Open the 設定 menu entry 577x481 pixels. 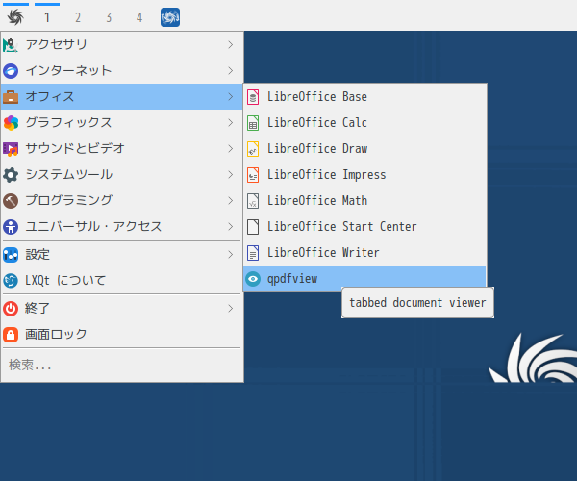[122, 255]
